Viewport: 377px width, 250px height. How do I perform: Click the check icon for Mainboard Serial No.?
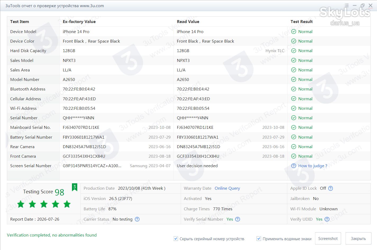tap(293, 128)
